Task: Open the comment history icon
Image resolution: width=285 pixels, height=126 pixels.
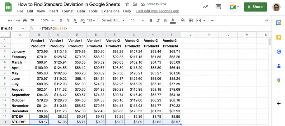Action: tap(218, 7)
